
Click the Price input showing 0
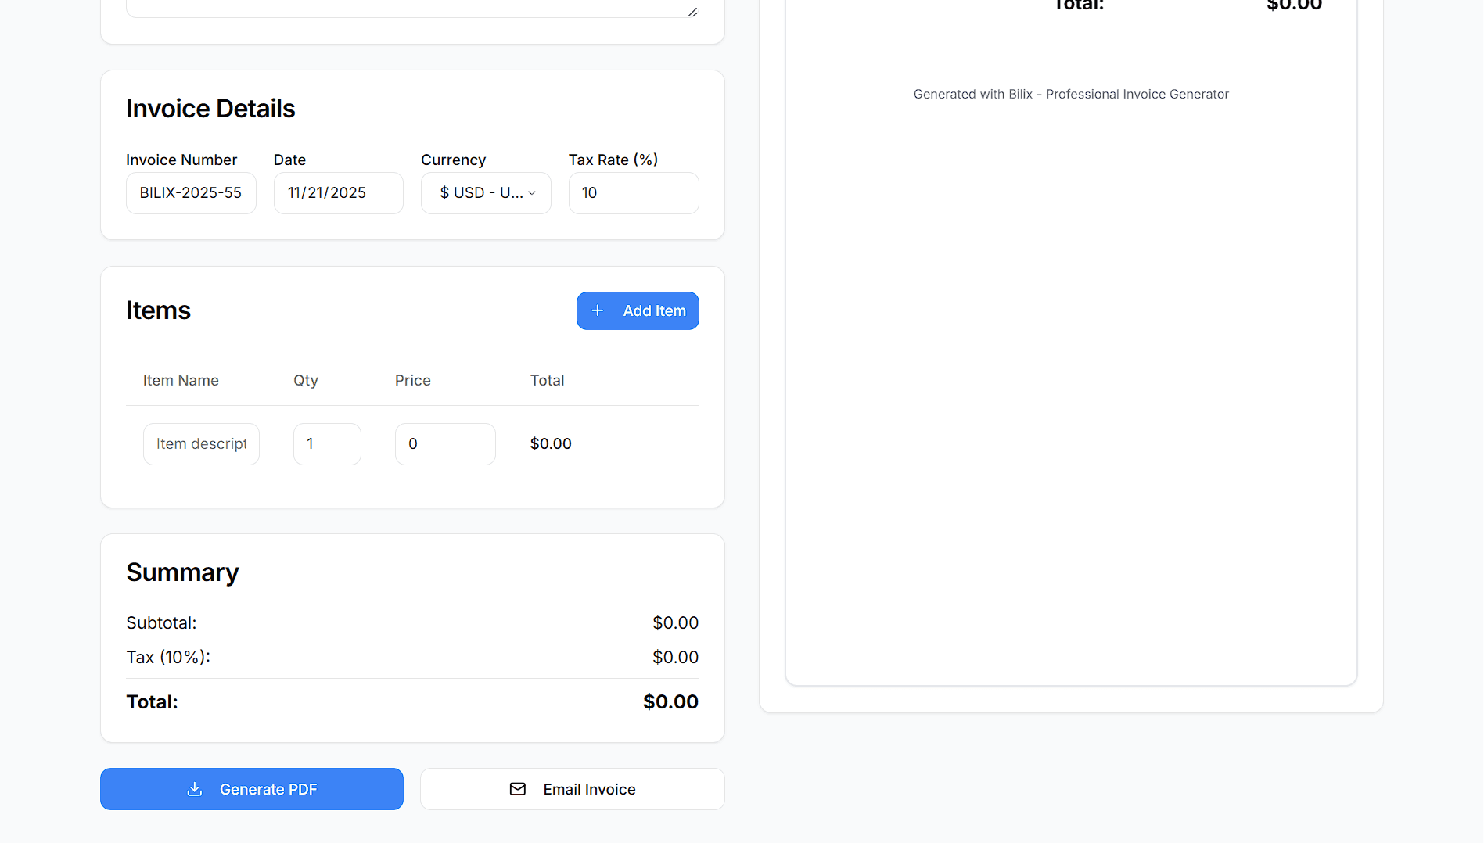pos(444,443)
